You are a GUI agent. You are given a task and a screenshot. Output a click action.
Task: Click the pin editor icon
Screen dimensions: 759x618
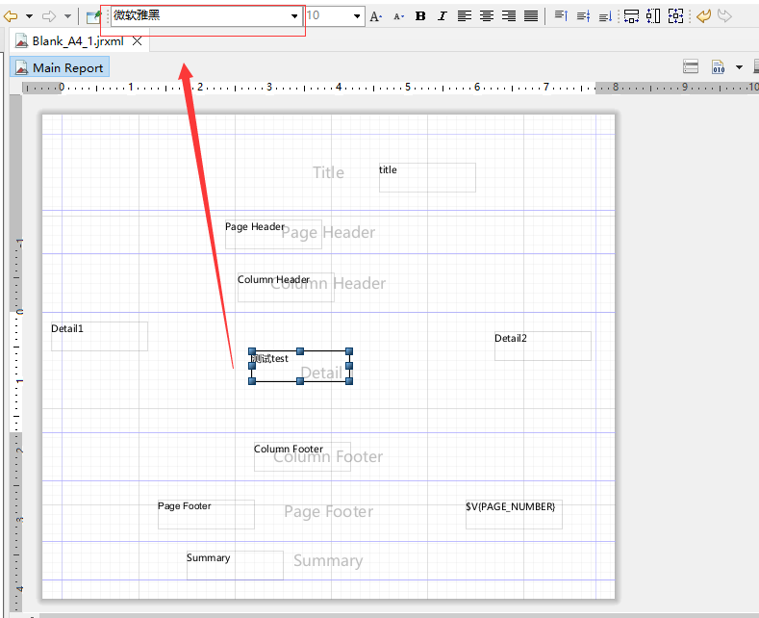[x=93, y=17]
